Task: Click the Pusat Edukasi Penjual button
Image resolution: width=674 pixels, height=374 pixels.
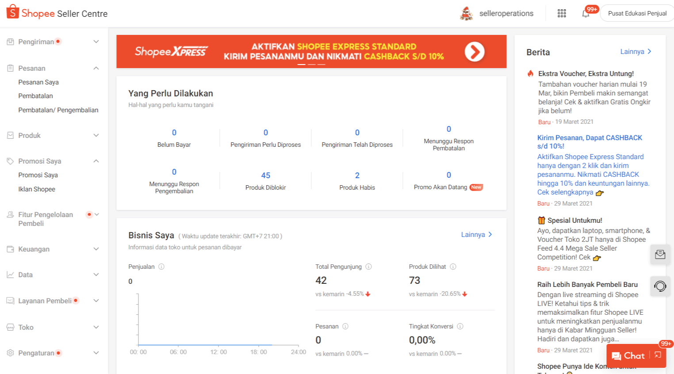Action: pyautogui.click(x=637, y=13)
